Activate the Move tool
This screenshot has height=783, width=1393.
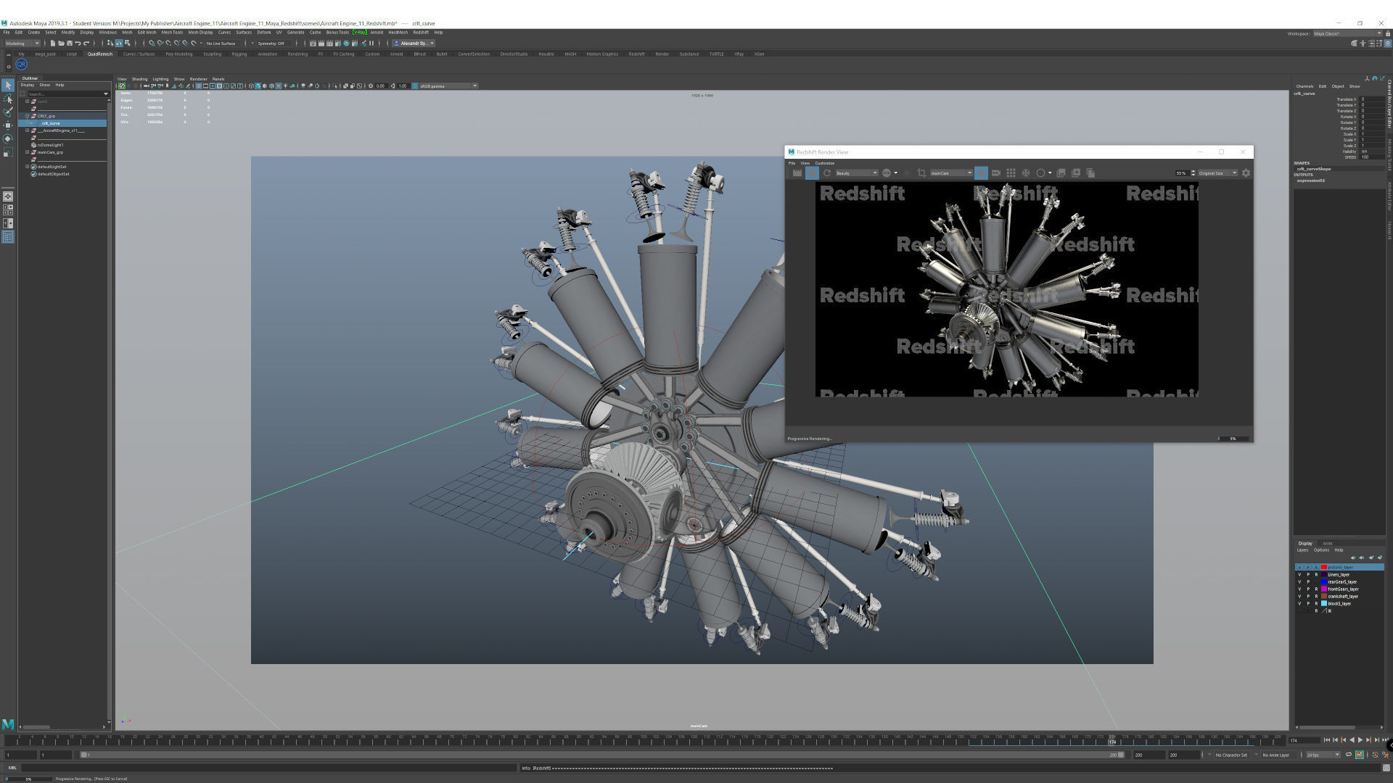click(x=8, y=124)
